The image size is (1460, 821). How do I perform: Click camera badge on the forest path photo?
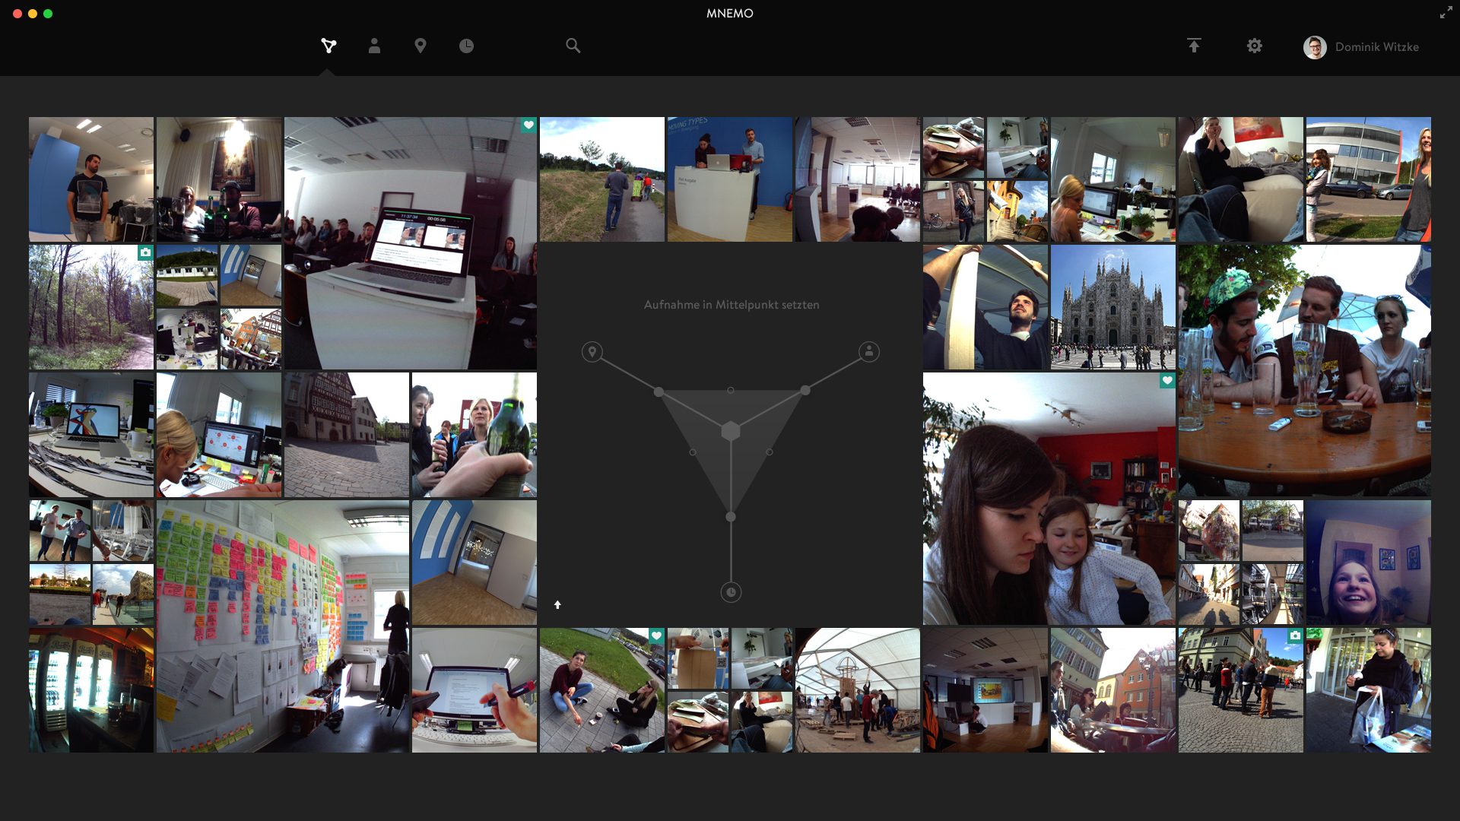(145, 252)
